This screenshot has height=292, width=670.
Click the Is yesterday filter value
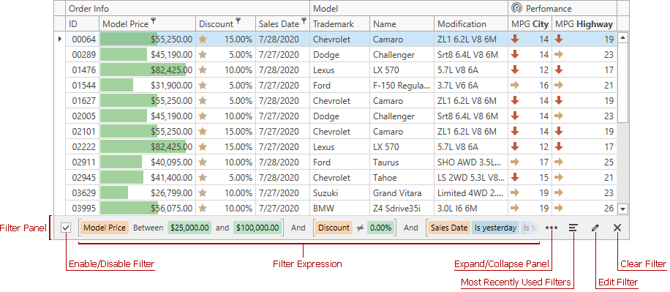click(495, 228)
